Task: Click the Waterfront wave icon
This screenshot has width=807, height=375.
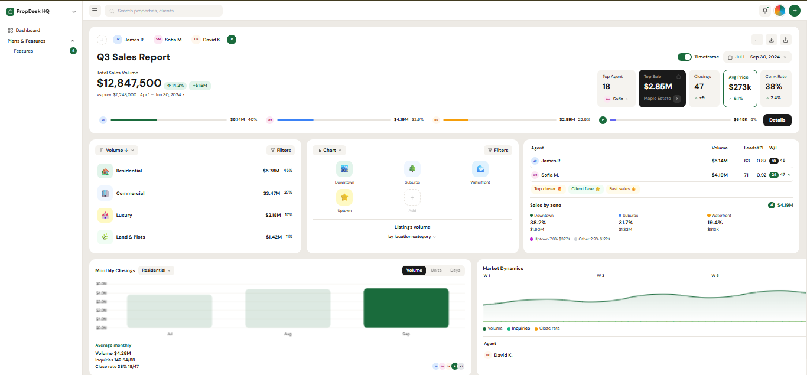Action: click(x=480, y=168)
